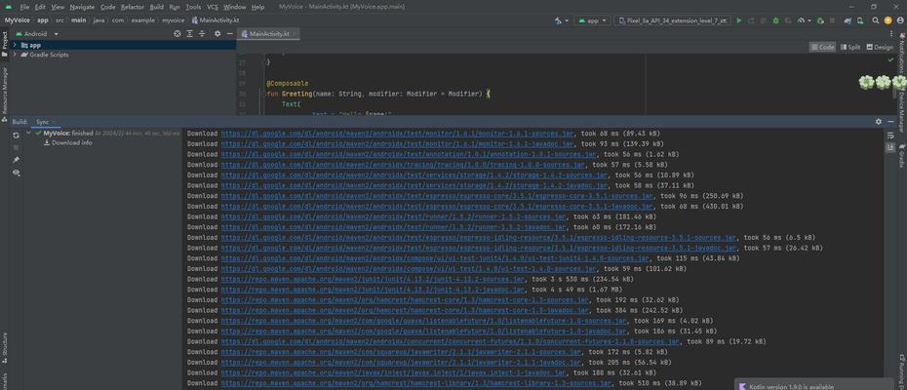The height and width of the screenshot is (390, 907).
Task: Hide the Build panel with minus icon
Action: point(890,122)
